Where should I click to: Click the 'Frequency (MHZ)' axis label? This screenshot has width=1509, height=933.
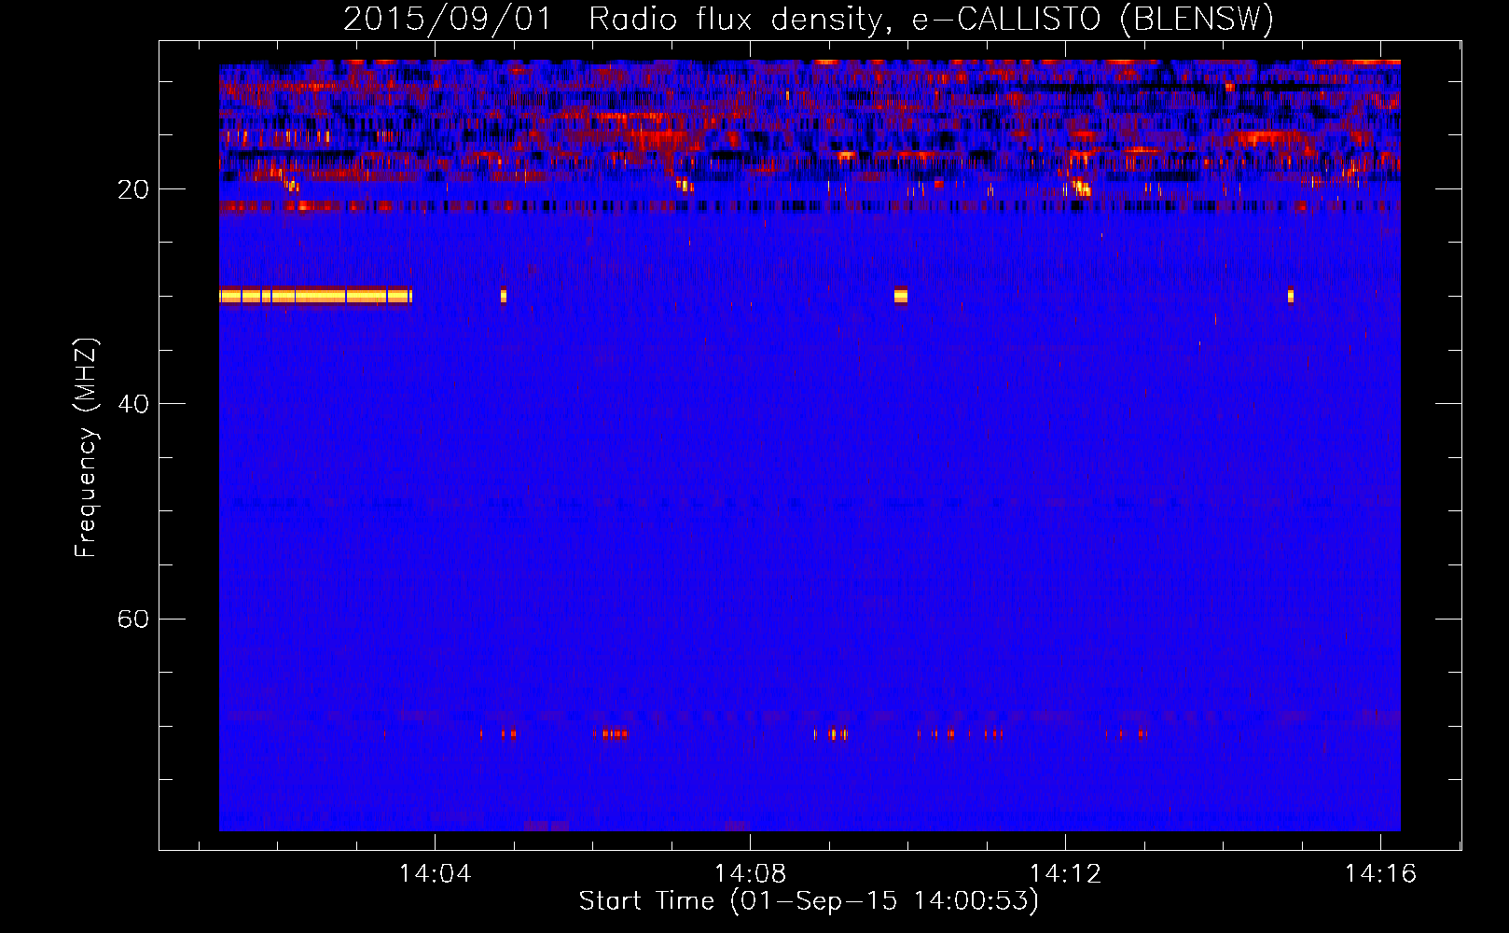click(85, 448)
